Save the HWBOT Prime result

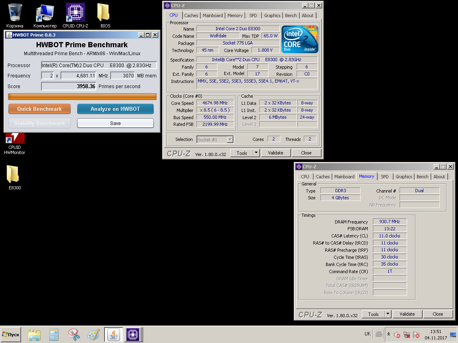[115, 123]
